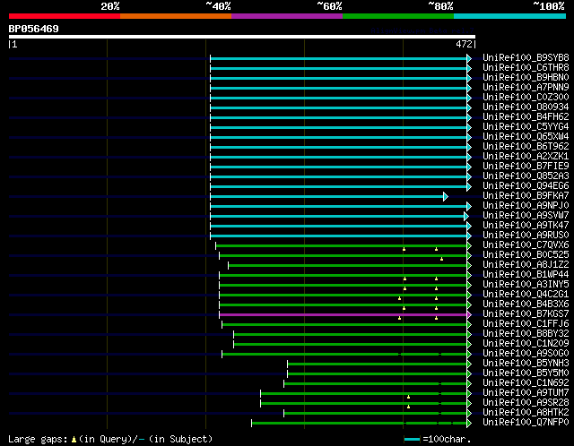Screen dimensions: 574x446
Task: Click the UniRef100_A3INY5 label
Action: pos(526,285)
